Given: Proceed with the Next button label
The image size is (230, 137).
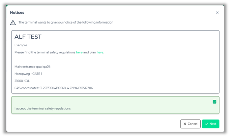Looking at the screenshot, I should pyautogui.click(x=213, y=124).
